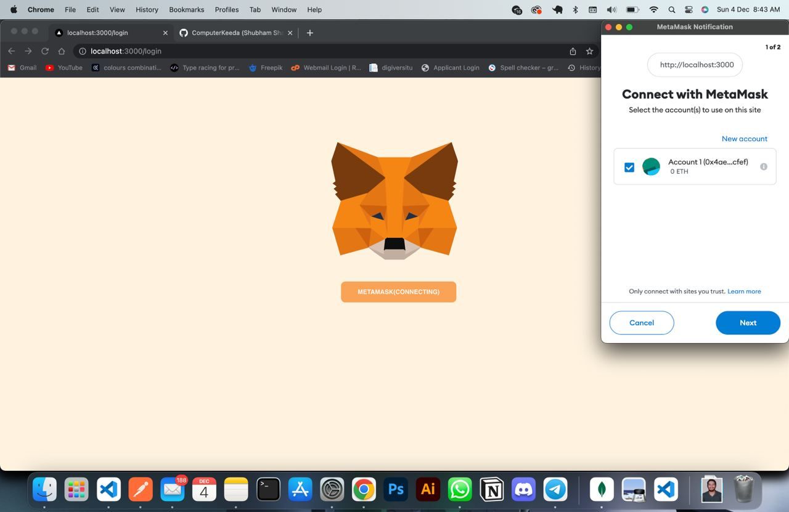The width and height of the screenshot is (789, 512).
Task: Open WhatsApp from the dock
Action: click(x=460, y=489)
